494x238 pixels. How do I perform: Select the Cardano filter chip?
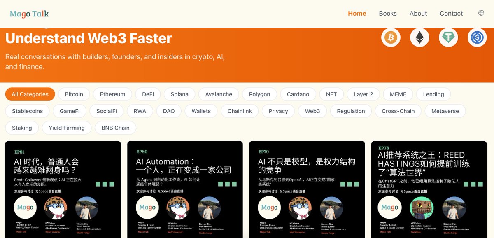pos(298,94)
